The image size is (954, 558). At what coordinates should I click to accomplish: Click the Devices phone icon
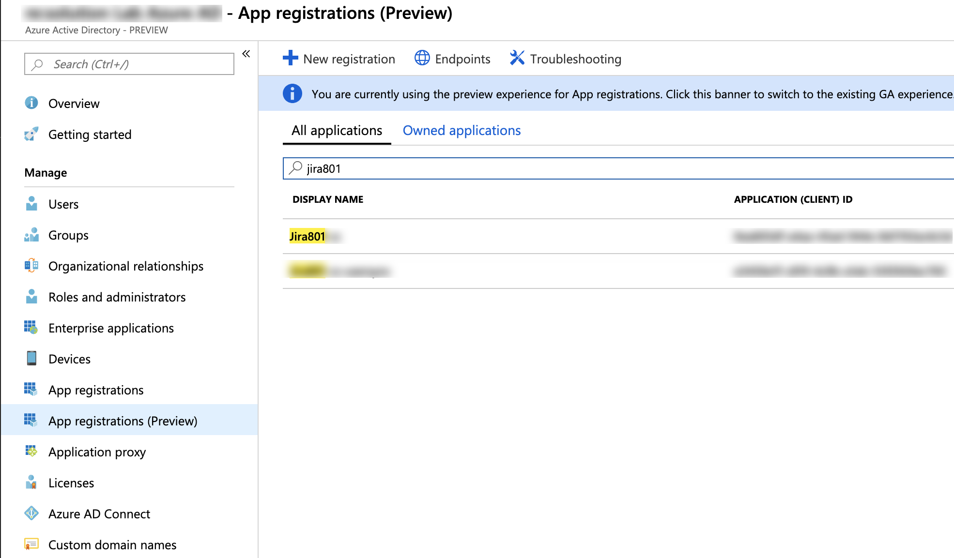tap(31, 359)
